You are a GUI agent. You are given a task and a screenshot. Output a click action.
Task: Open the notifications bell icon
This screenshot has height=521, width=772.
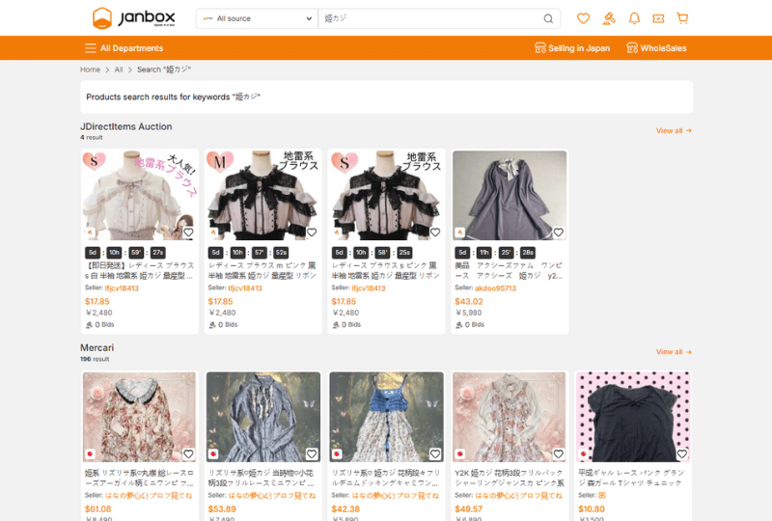tap(634, 18)
